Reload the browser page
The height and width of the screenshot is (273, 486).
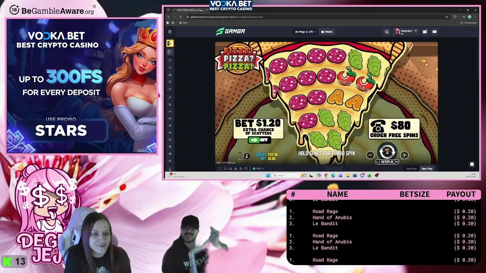(180, 17)
